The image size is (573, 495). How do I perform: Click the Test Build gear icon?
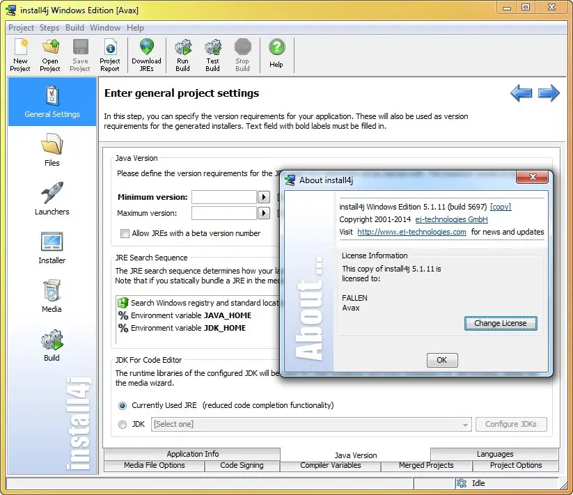[x=212, y=56]
